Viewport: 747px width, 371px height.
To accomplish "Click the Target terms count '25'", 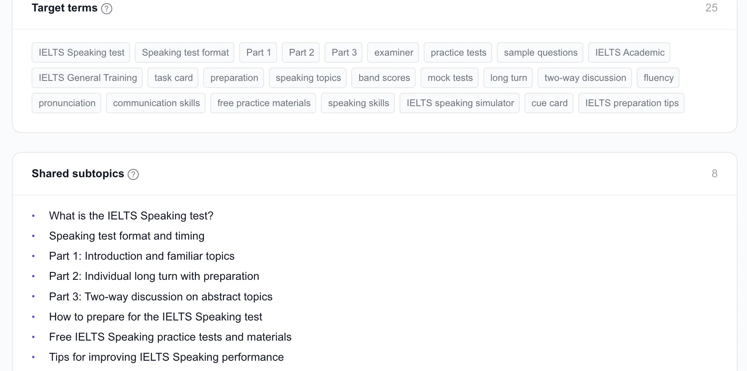I will (x=711, y=8).
